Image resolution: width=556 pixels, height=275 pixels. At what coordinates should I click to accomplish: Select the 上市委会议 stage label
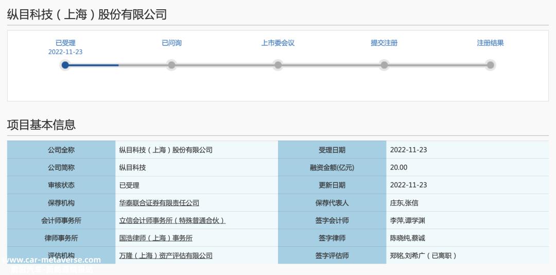pos(278,43)
